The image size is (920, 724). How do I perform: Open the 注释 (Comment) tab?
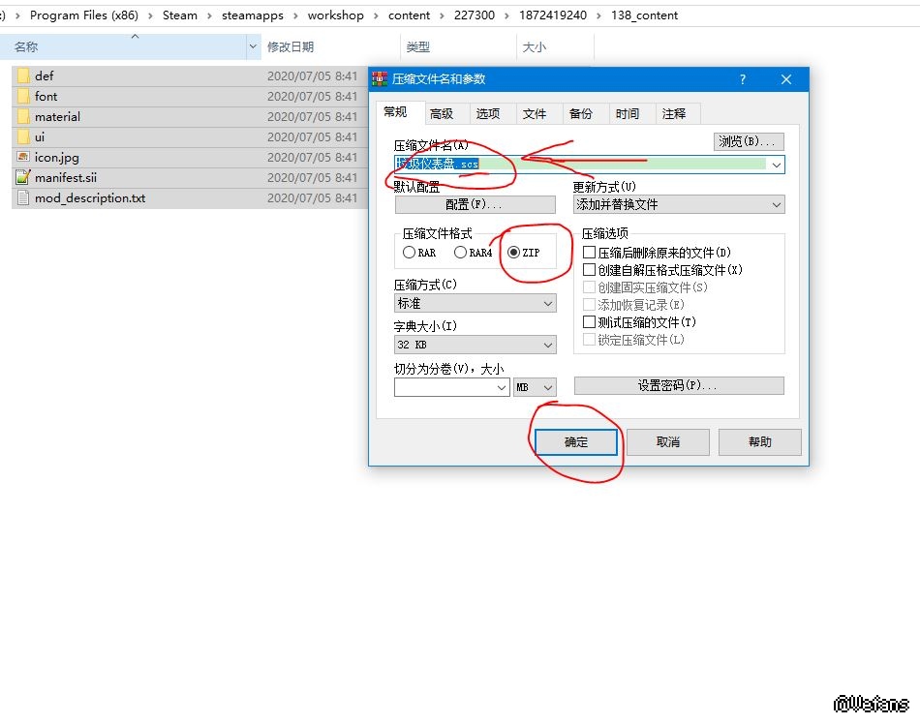(674, 113)
